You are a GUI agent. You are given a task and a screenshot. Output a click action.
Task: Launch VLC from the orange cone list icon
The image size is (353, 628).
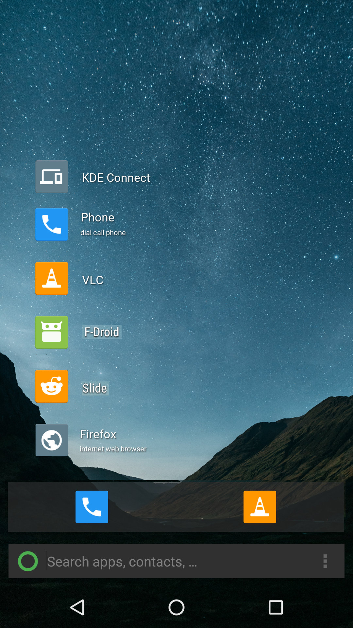point(52,278)
